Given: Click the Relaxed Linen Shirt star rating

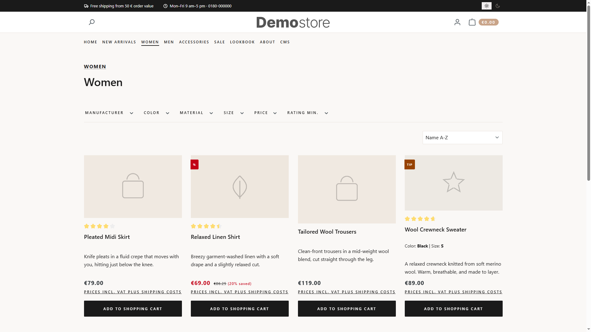Looking at the screenshot, I should 206,226.
